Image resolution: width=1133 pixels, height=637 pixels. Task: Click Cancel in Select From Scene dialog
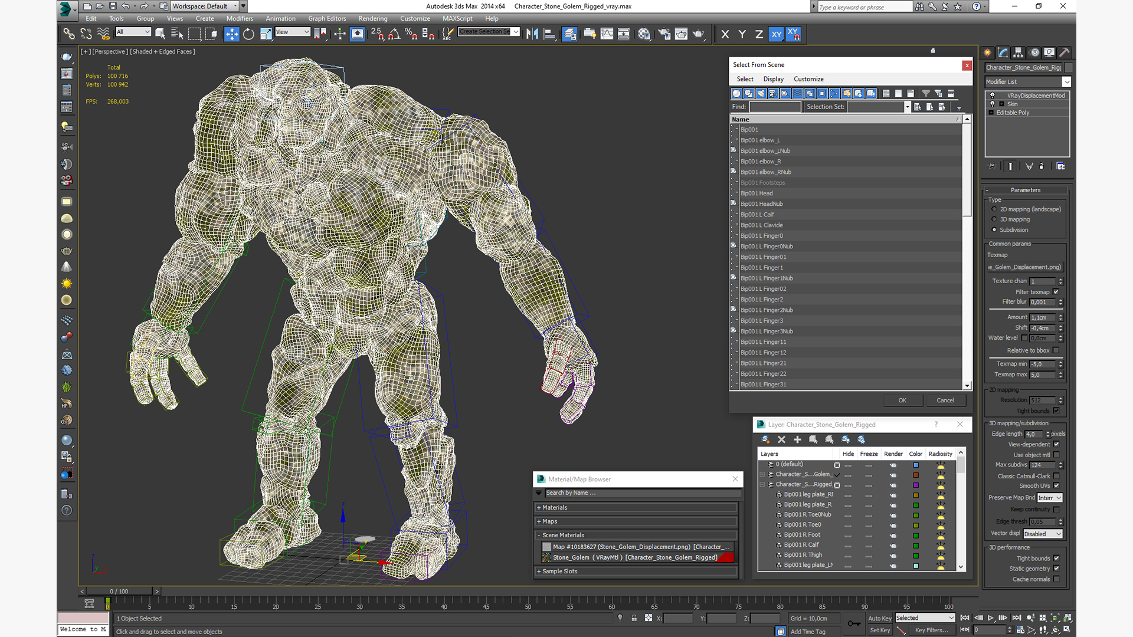tap(945, 400)
